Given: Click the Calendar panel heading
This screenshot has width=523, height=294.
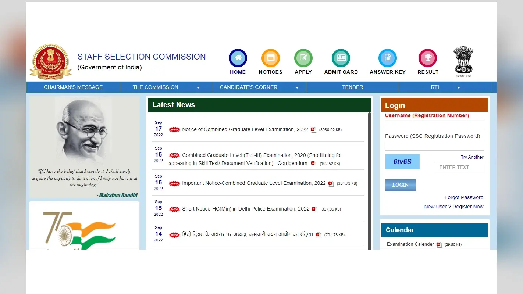Looking at the screenshot, I should pos(400,230).
